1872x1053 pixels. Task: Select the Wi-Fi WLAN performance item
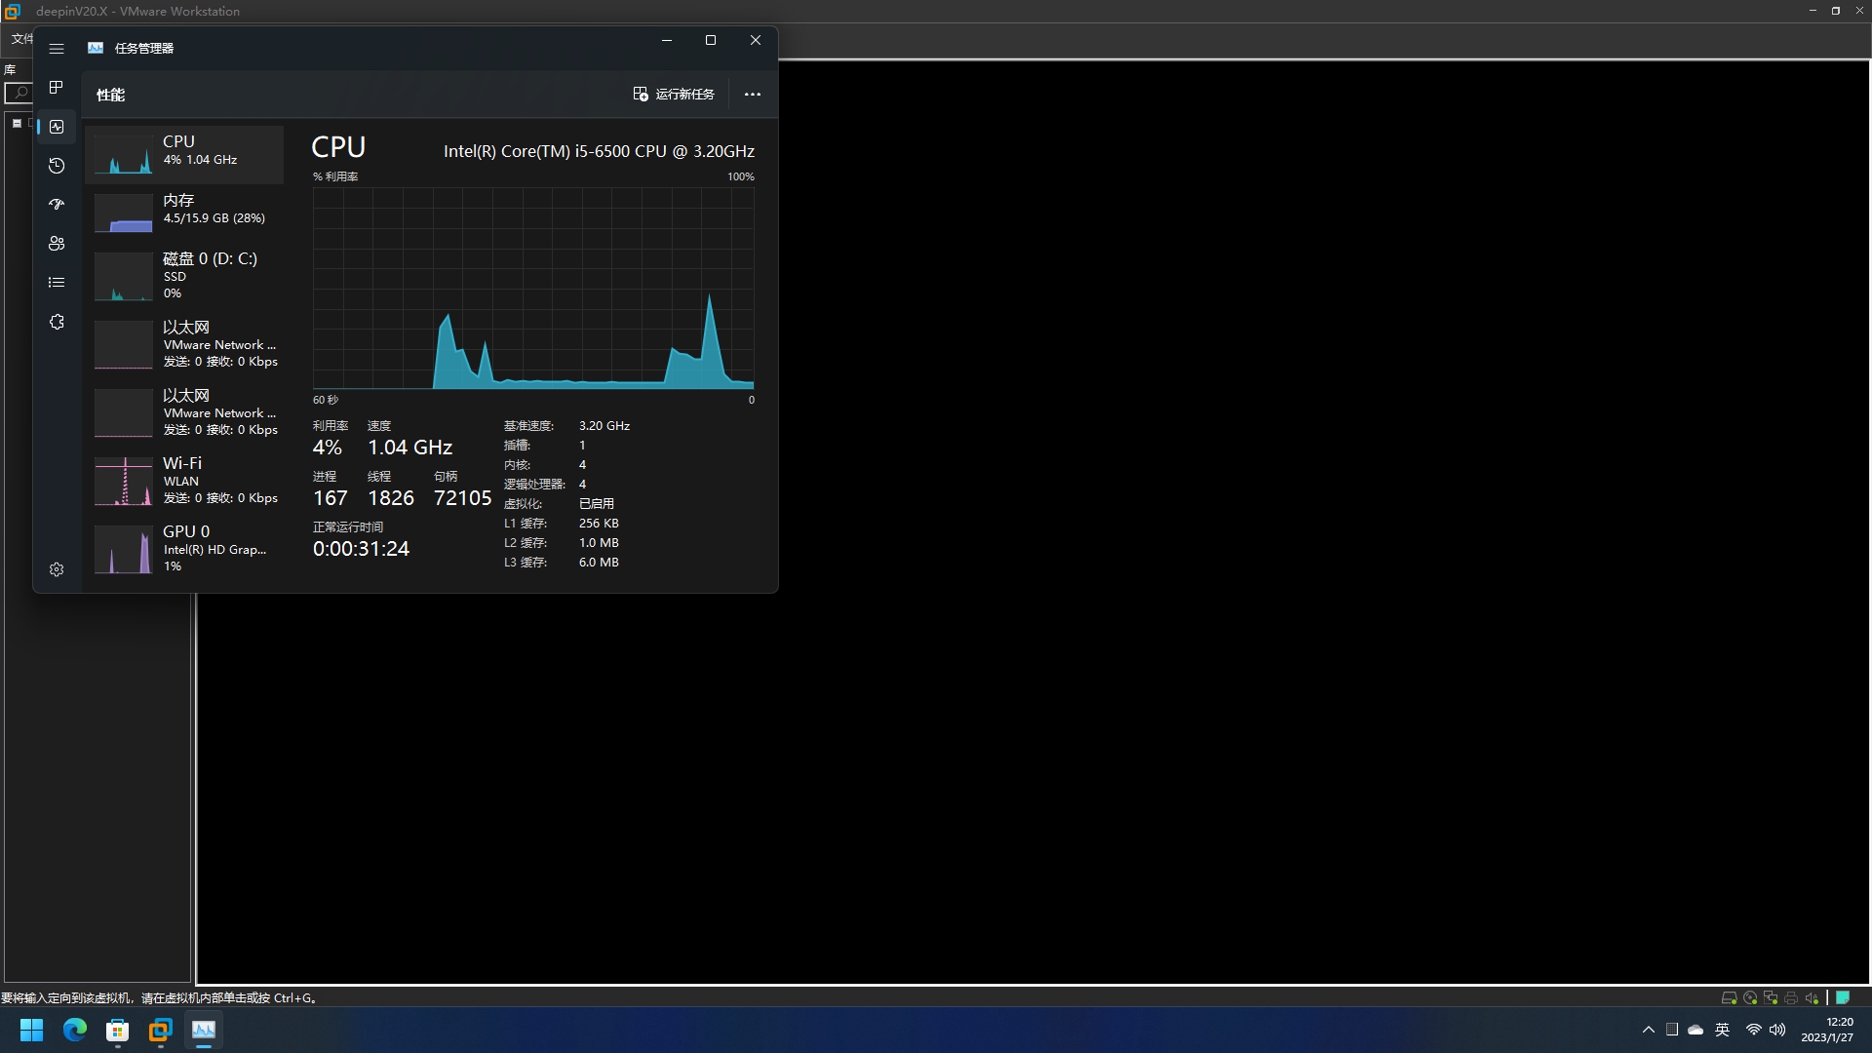185,480
